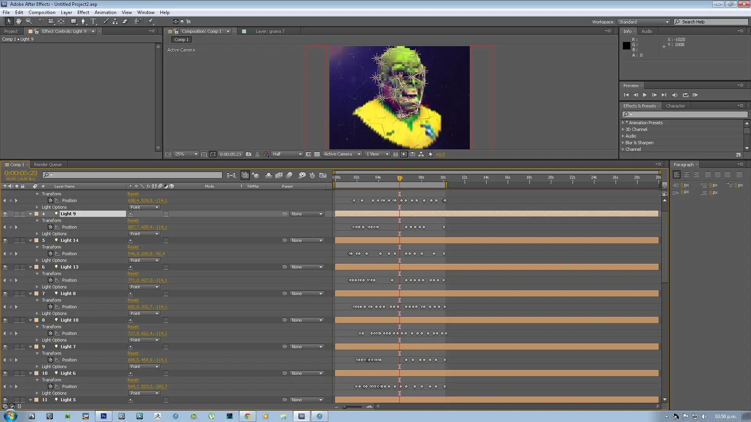
Task: Select the Puppet Pin tool
Action: (x=151, y=21)
